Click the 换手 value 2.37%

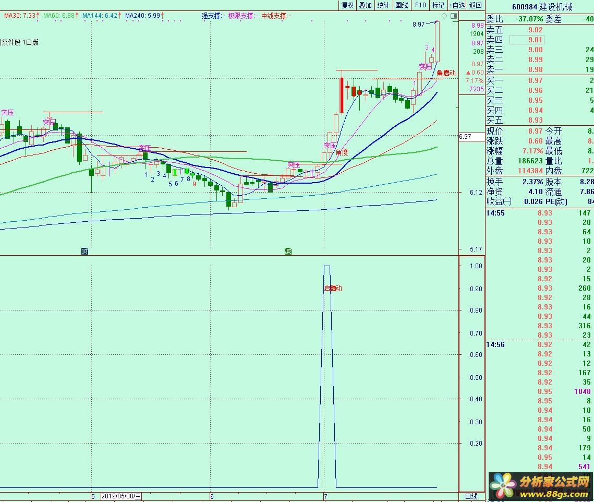532,182
